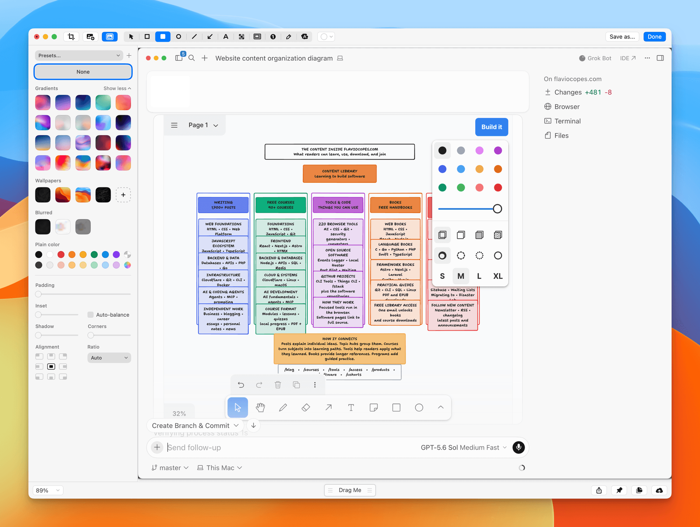The width and height of the screenshot is (700, 527).
Task: Select the crop tool in top toolbar
Action: [71, 37]
